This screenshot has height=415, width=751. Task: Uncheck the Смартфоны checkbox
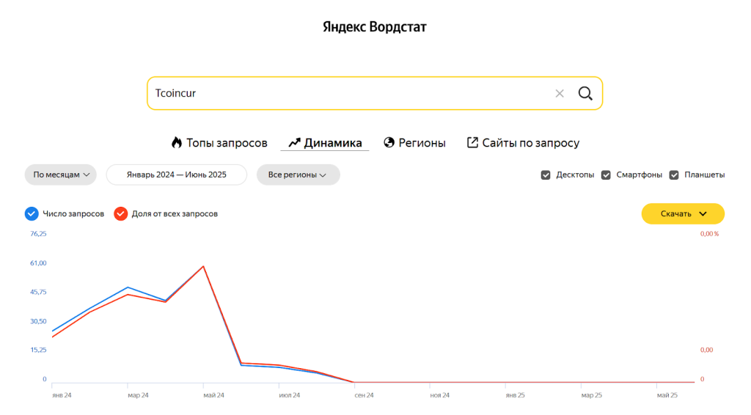[606, 175]
